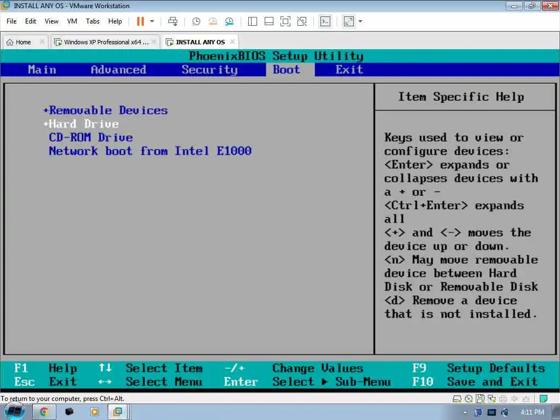
Task: Take a snapshot of this VM
Action: pos(196,21)
